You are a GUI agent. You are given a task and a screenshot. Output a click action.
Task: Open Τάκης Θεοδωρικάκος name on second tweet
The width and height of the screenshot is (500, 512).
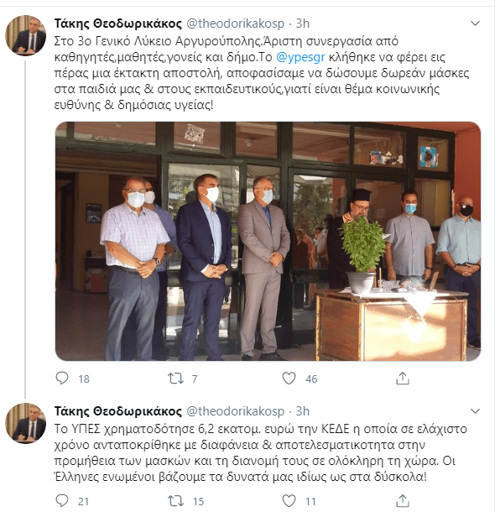point(117,411)
